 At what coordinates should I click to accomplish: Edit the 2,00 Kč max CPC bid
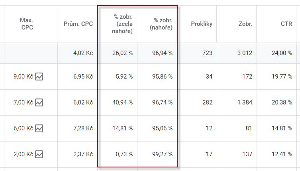click(x=23, y=154)
